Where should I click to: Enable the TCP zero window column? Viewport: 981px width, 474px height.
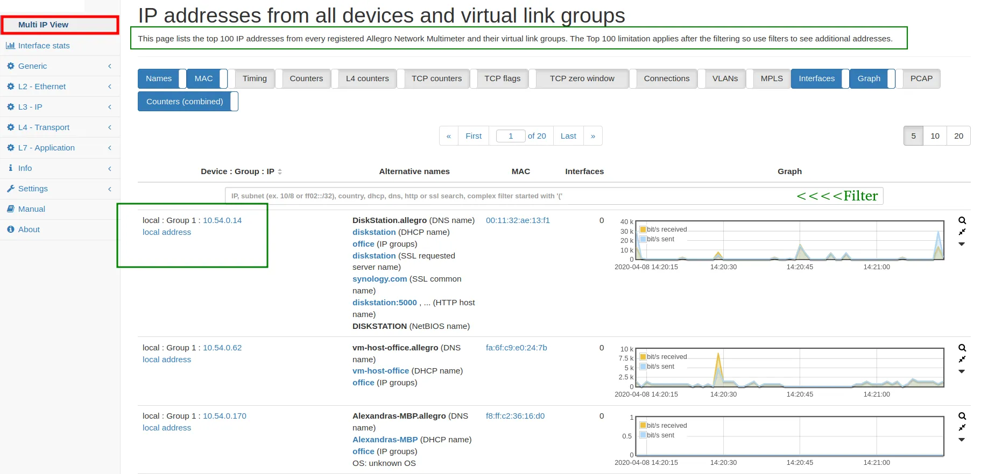(x=582, y=78)
